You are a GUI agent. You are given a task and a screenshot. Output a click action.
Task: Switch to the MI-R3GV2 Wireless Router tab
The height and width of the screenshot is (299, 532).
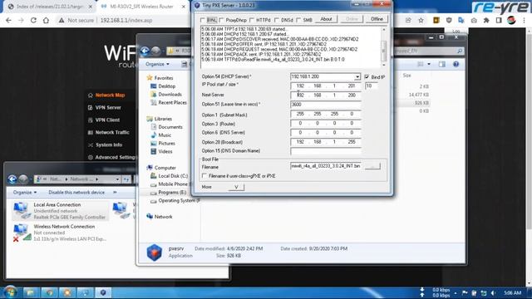(142, 7)
